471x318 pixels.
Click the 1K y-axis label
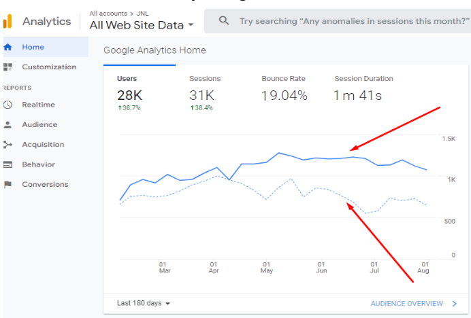click(451, 179)
